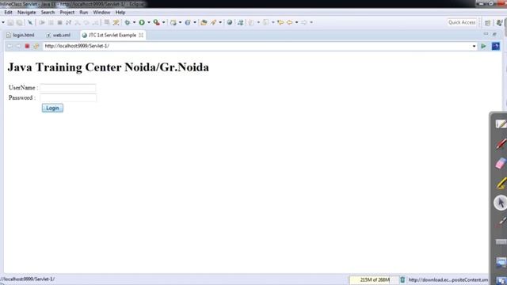Click the Skip All Breakpoints icon
Image resolution: width=507 pixels, height=285 pixels.
tap(30, 23)
